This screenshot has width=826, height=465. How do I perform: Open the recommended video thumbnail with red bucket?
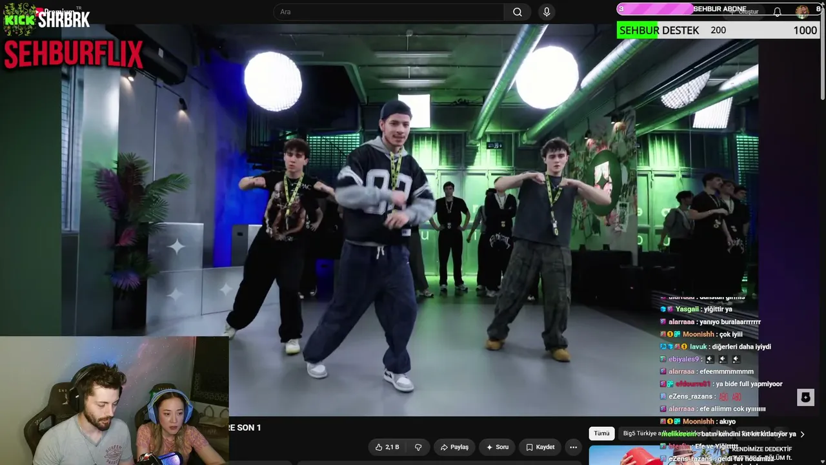pyautogui.click(x=658, y=455)
